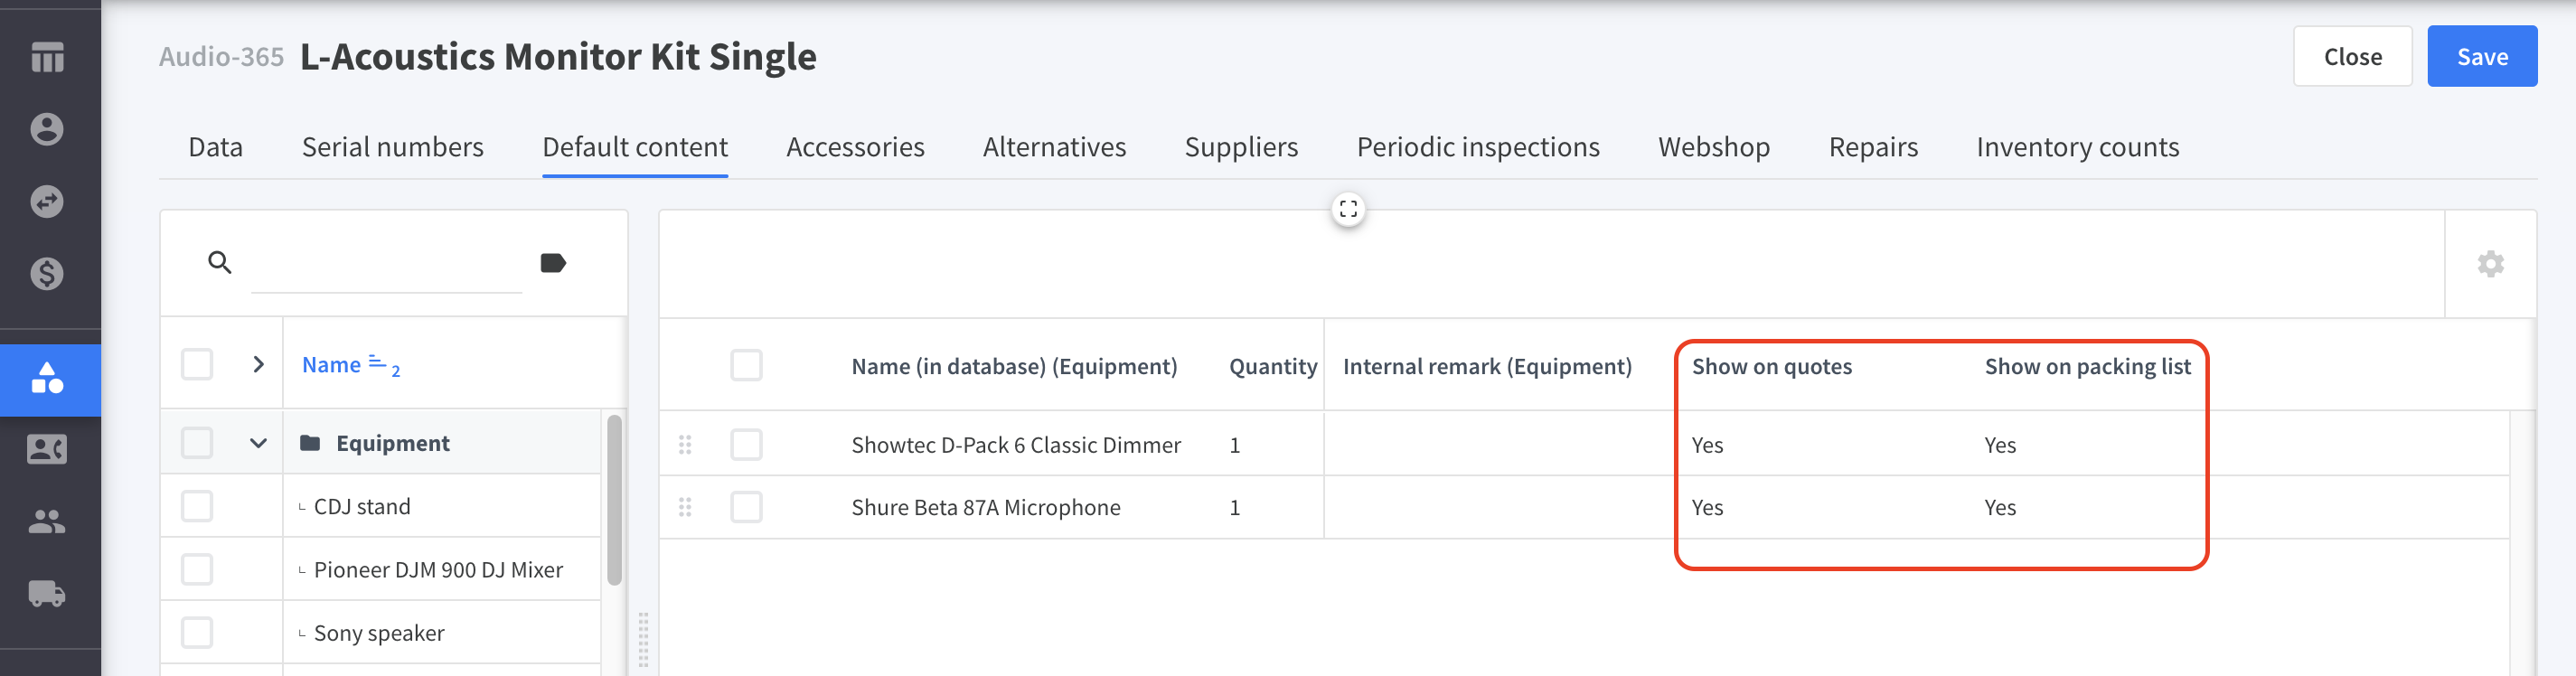Sort by the Name column header

point(331,365)
